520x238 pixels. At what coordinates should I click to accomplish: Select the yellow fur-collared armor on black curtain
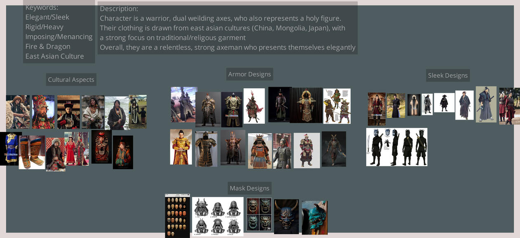pos(306,105)
